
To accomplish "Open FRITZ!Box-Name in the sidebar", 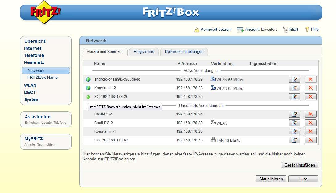I will pyautogui.click(x=43, y=78).
